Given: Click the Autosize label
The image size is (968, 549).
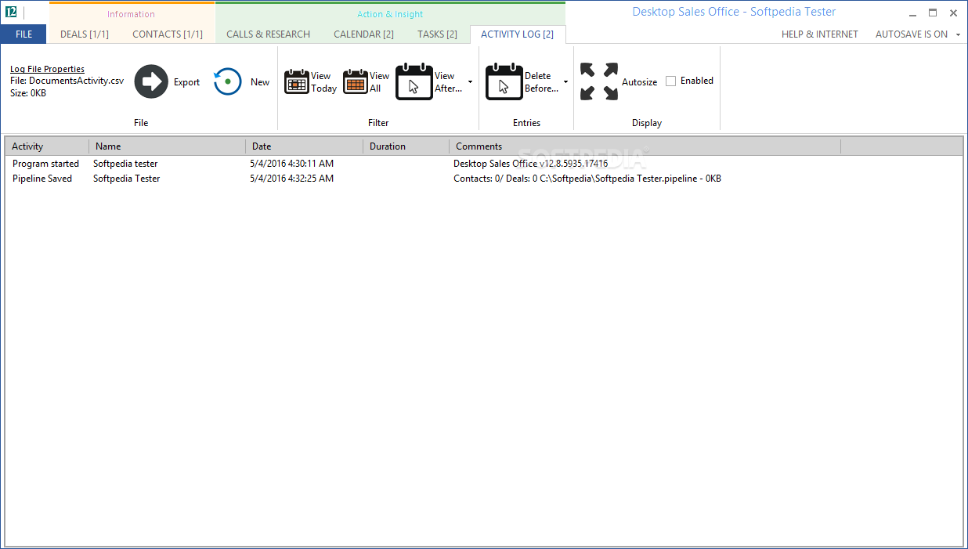Looking at the screenshot, I should [640, 82].
